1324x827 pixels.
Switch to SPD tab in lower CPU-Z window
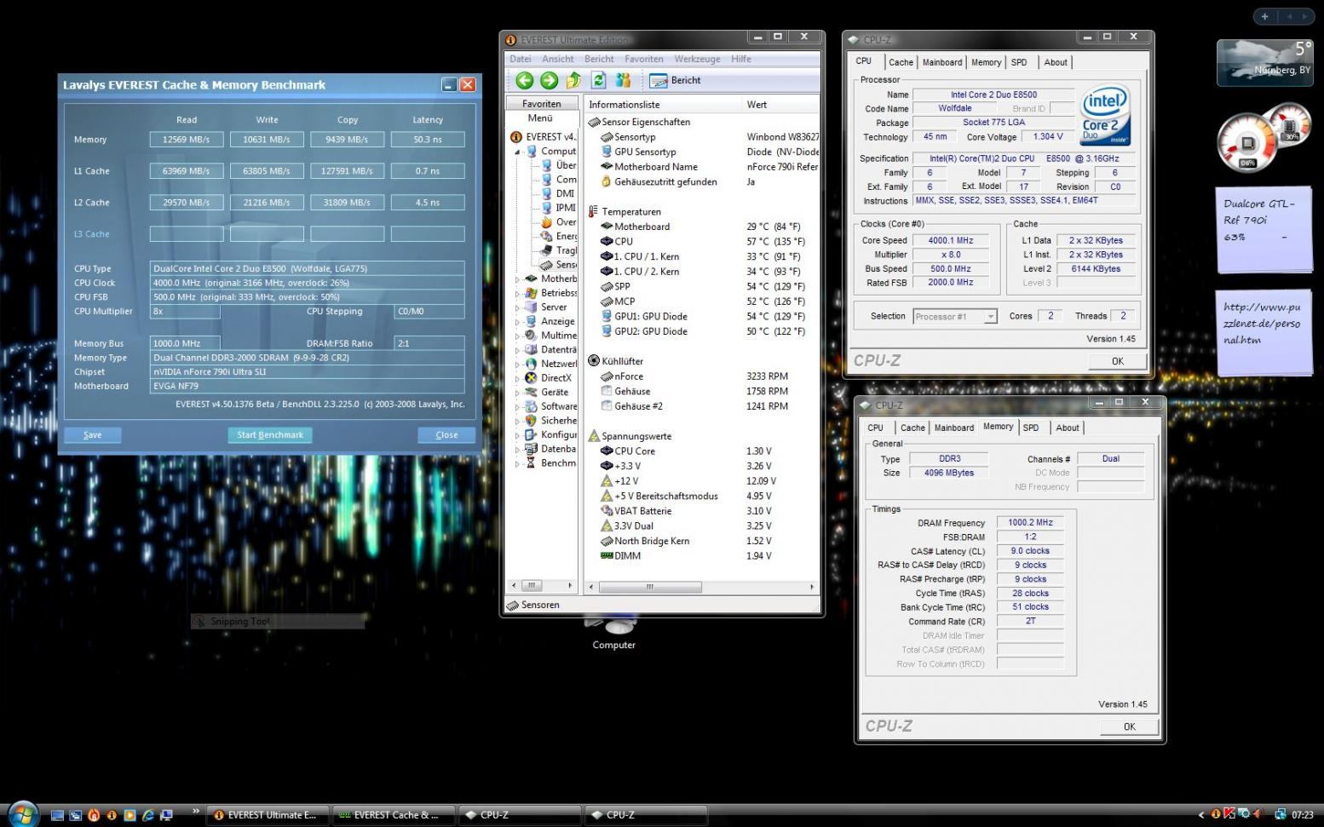click(1031, 428)
